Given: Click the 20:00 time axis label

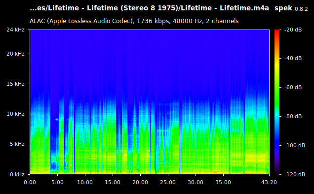Looking at the screenshot, I should pos(140,182).
